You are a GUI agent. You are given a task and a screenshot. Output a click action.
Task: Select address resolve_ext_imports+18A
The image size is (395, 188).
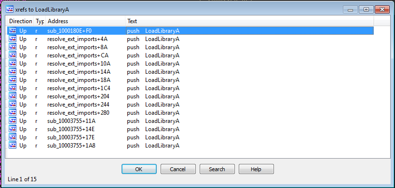[x=79, y=80]
